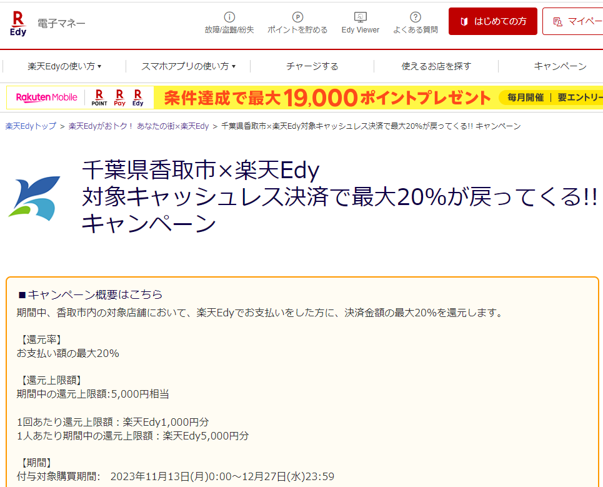Click the Katori city emblem logo
The image size is (603, 487).
(x=34, y=199)
